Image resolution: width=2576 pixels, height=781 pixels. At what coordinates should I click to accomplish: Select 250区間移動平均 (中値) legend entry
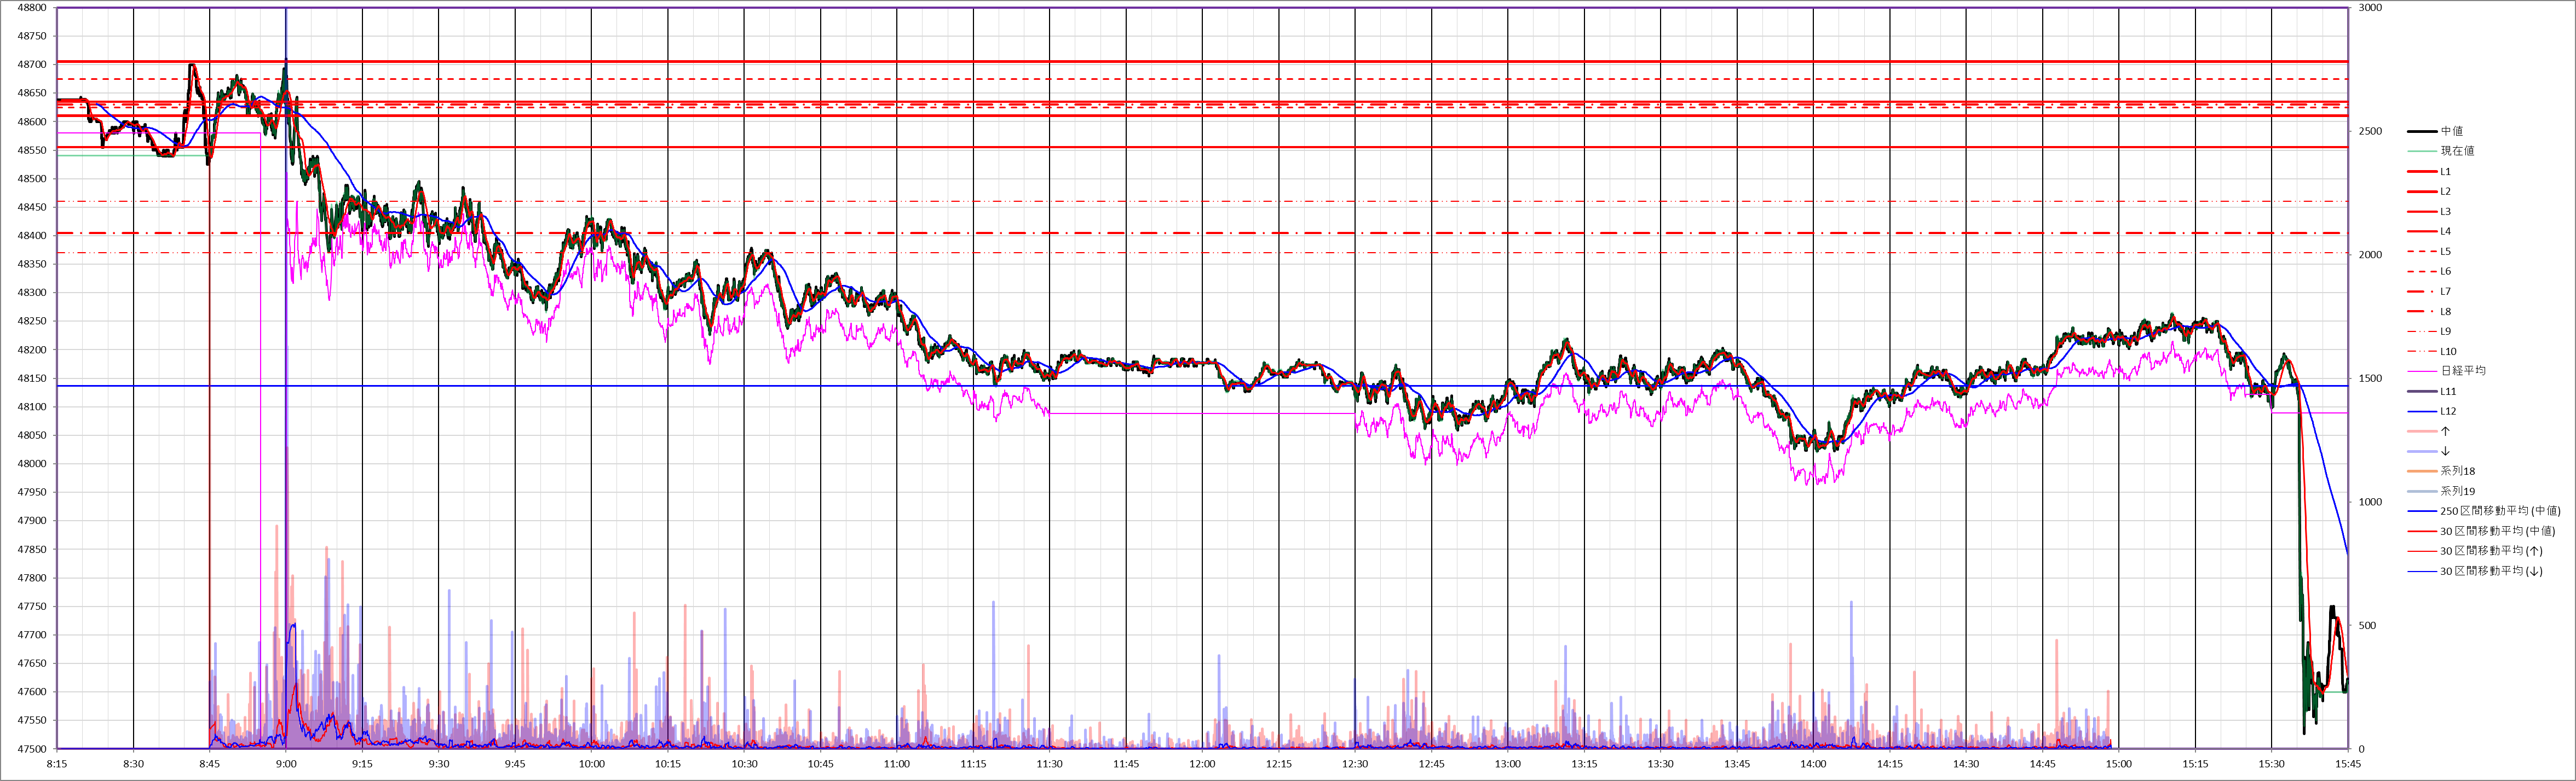[2499, 511]
